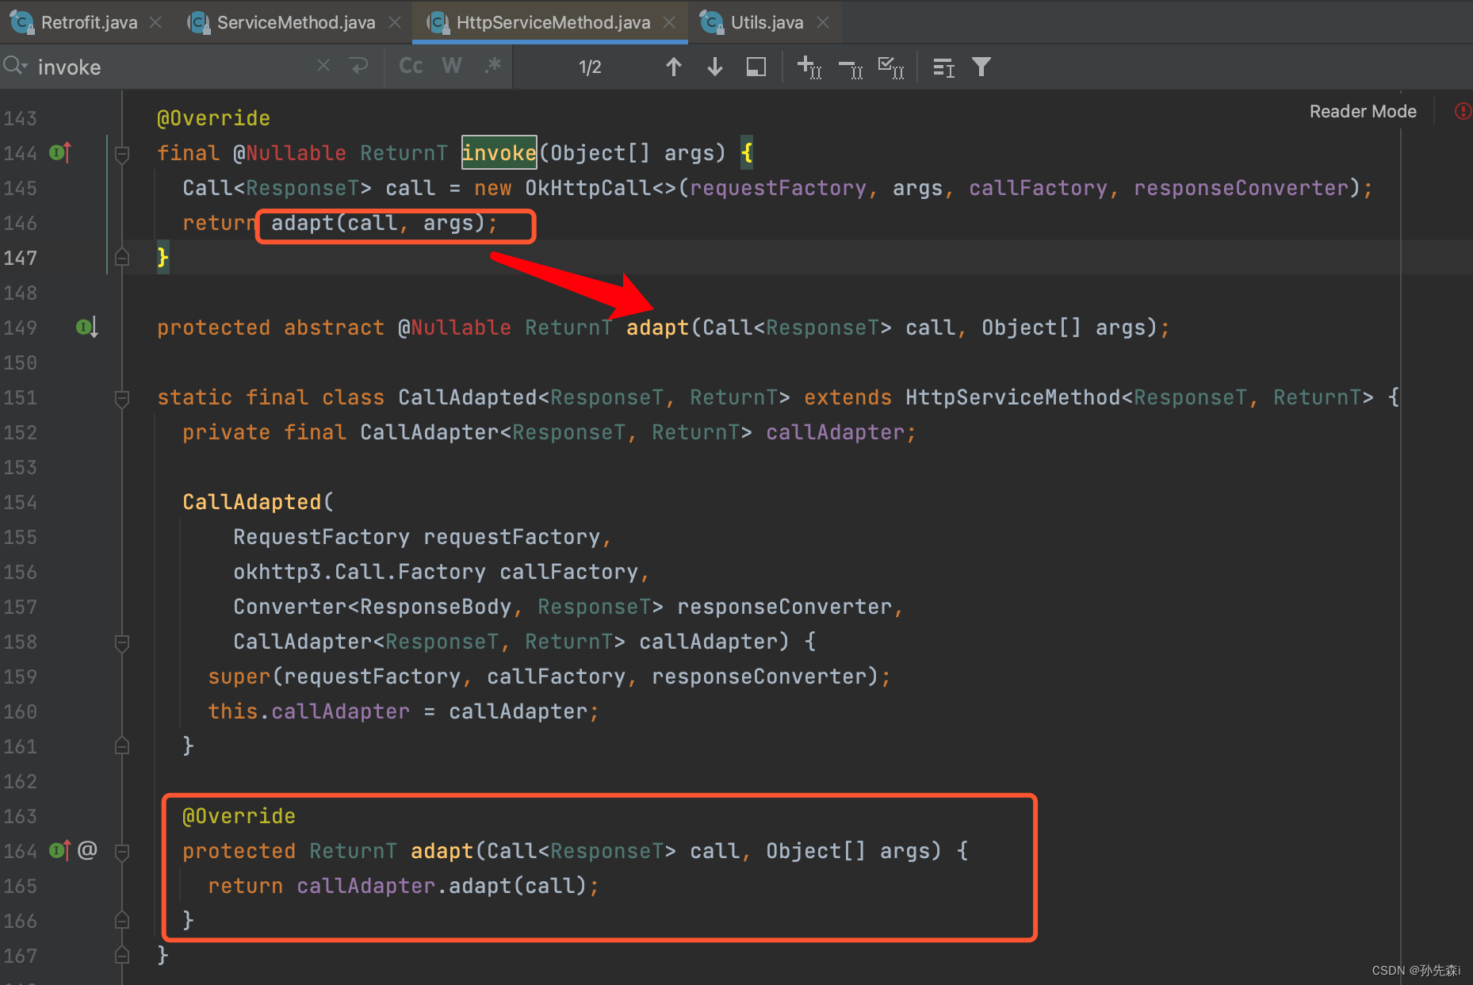Toggle search in selection only
This screenshot has width=1473, height=985.
[756, 67]
